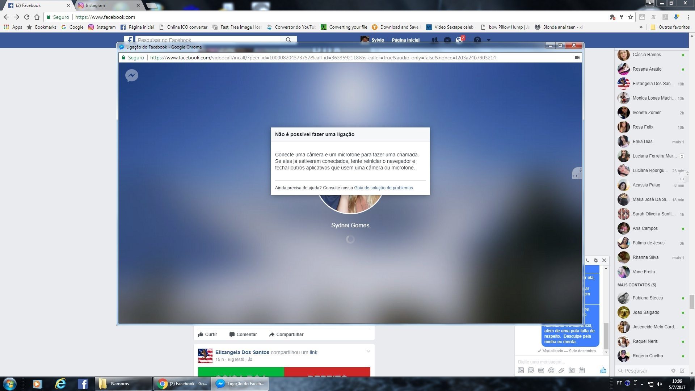This screenshot has height=391, width=695.
Task: Click the Messenger logo in the call window
Action: point(132,75)
